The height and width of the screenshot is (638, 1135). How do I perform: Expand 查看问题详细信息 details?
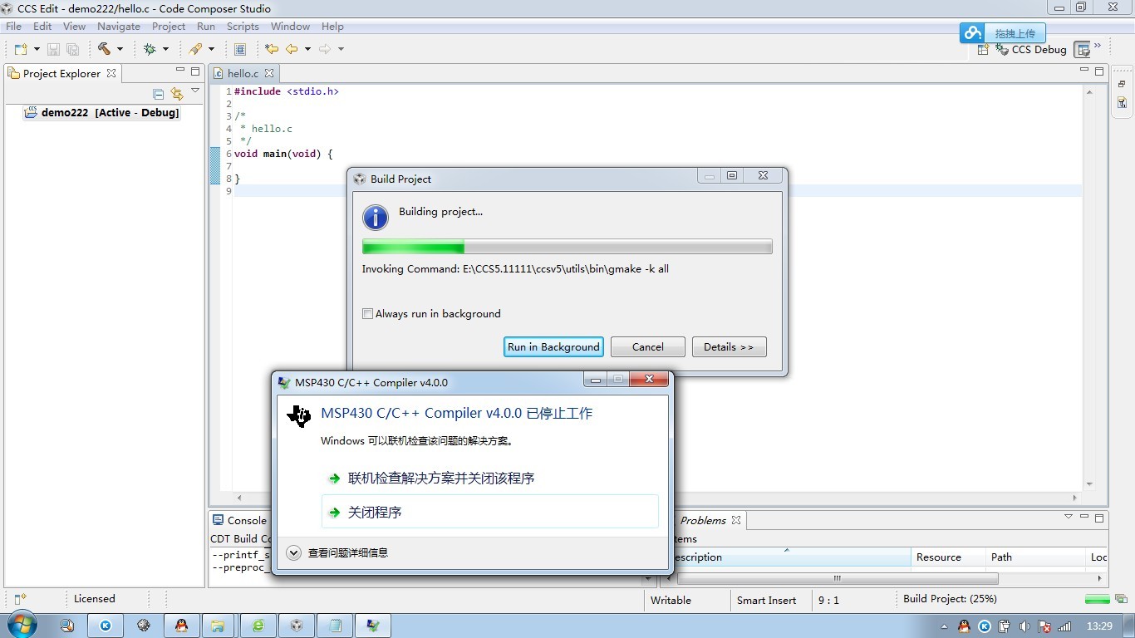tap(337, 552)
